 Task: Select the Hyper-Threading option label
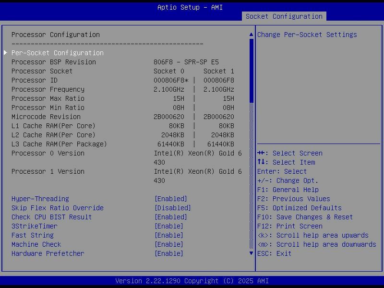[x=40, y=199]
